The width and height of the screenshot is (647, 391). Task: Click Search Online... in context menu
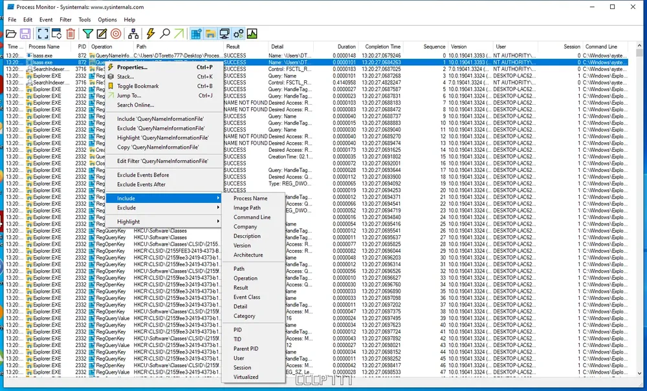(135, 105)
